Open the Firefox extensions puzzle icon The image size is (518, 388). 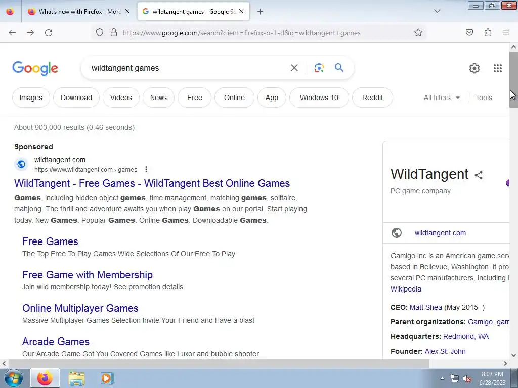[488, 32]
